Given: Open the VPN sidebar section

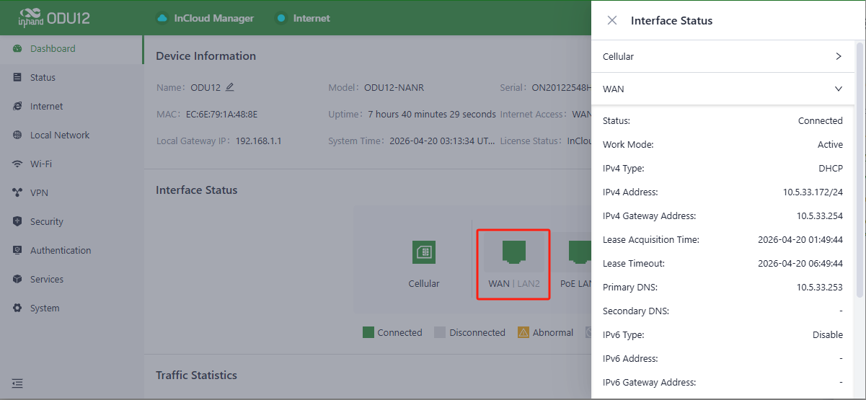Looking at the screenshot, I should pos(39,193).
